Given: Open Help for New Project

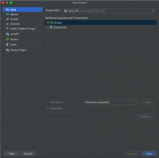Looking at the screenshot, I should click(x=11, y=154).
